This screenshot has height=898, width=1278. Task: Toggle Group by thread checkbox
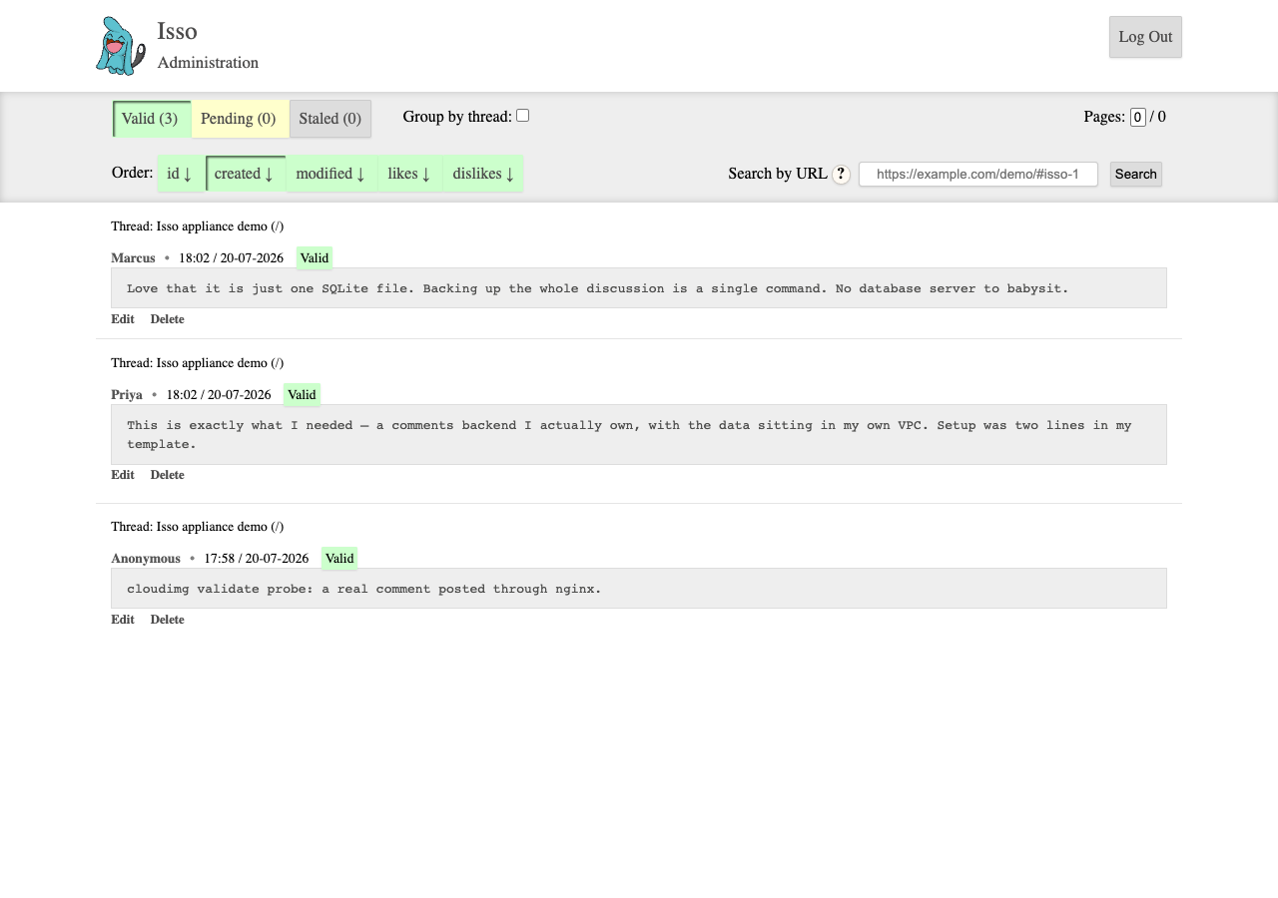click(522, 116)
